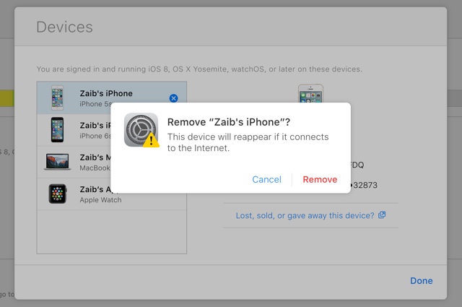Select the Apple Watch row in the device list
Screen dimensions: 462x307
(112, 194)
